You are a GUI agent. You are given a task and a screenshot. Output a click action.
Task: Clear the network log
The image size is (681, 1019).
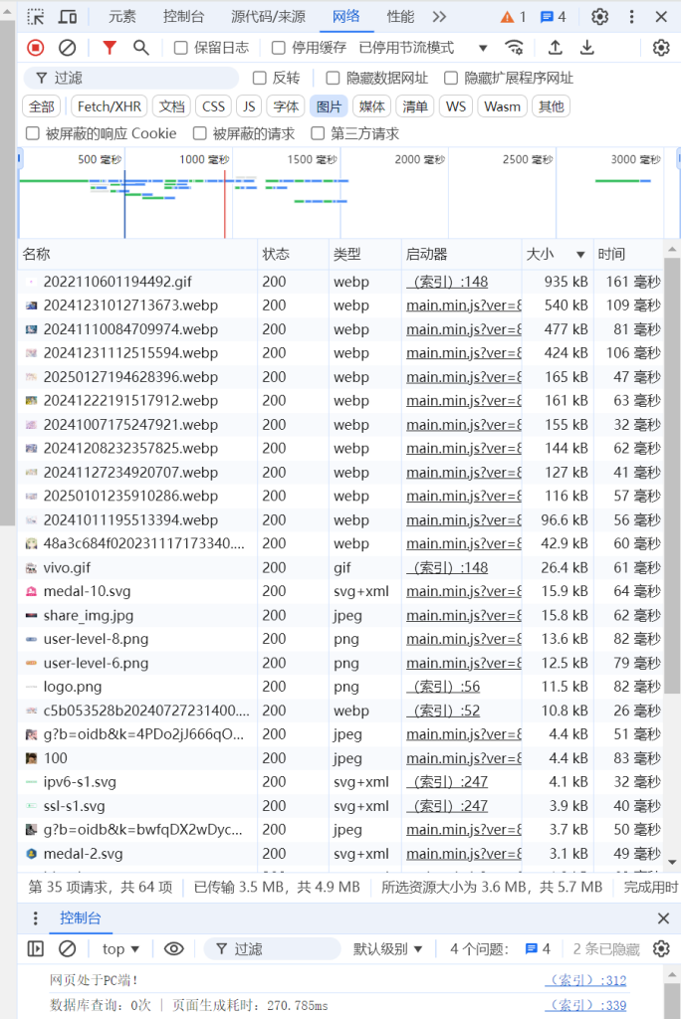coord(67,48)
